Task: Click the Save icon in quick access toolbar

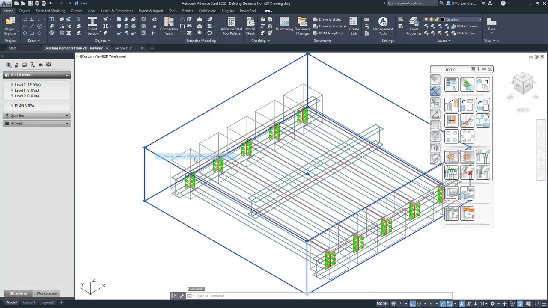Action: (x=30, y=3)
